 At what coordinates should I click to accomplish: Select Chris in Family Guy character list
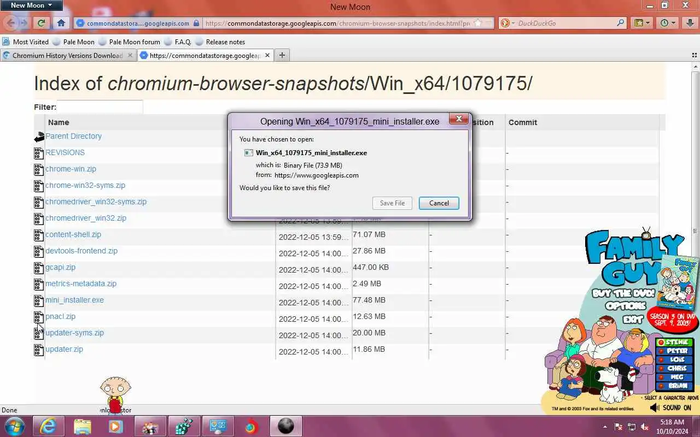674,369
